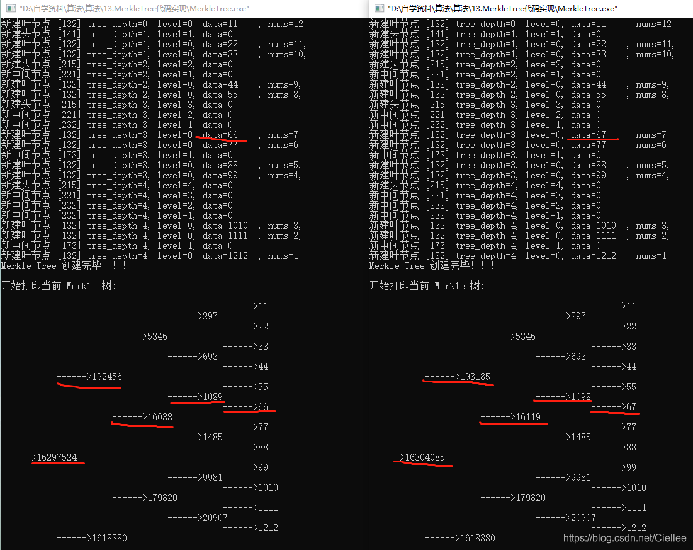Click 'data=1111' log line in left console
Screen dimensions: 693x550
151,236
